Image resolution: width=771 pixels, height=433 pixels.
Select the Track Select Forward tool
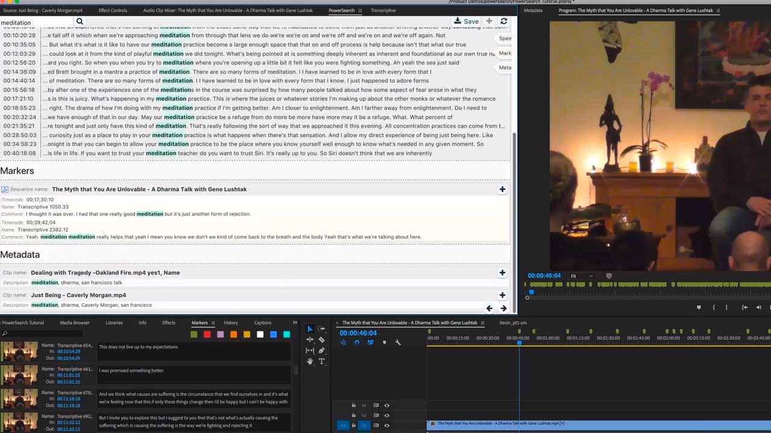click(x=322, y=329)
